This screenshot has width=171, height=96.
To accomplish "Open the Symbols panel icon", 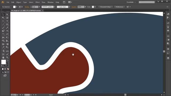I will (168, 31).
